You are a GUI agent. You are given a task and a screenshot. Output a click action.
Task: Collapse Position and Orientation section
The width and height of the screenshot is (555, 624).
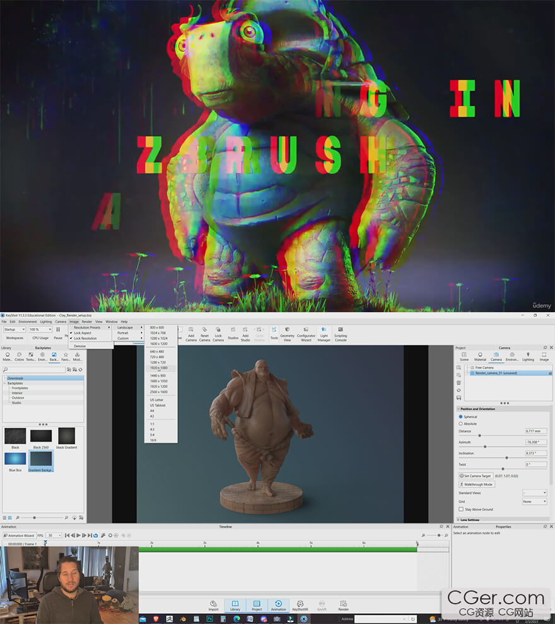[459, 409]
